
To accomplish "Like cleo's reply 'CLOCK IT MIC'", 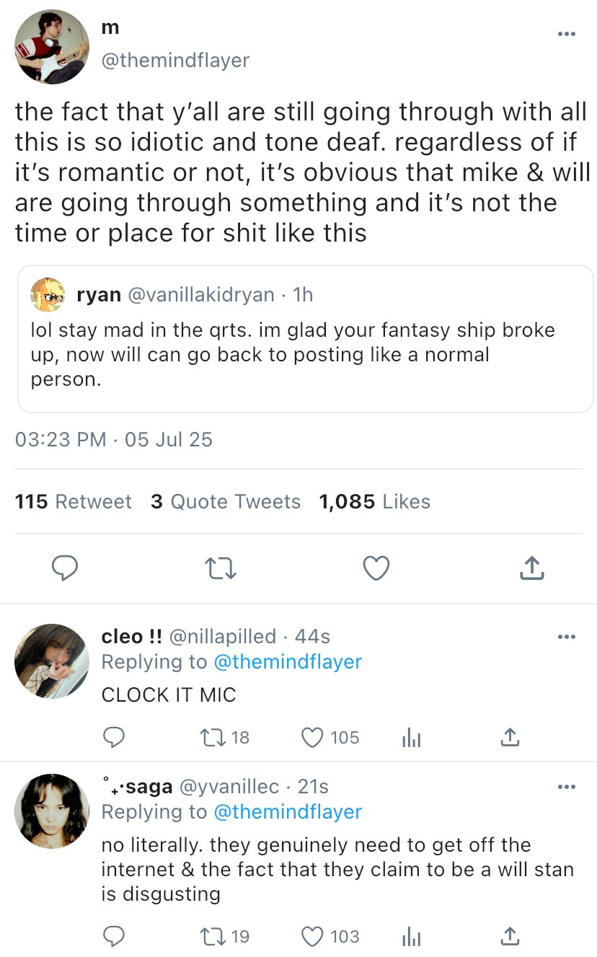I will [x=312, y=737].
